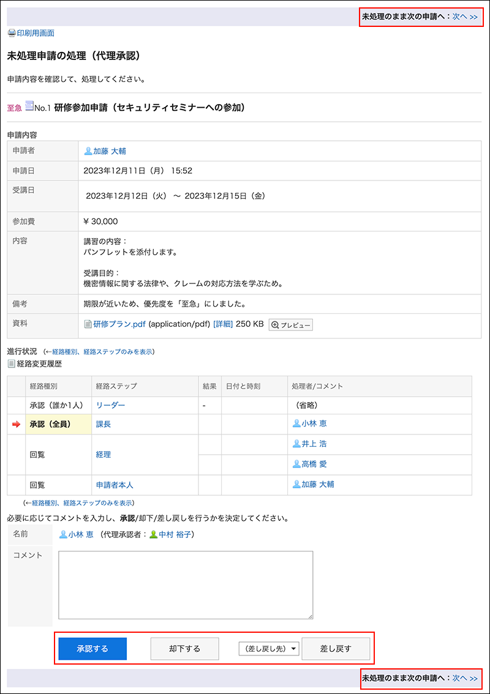Click the file icon beside 研修プラン.pdf
This screenshot has width=490, height=694.
tap(88, 324)
